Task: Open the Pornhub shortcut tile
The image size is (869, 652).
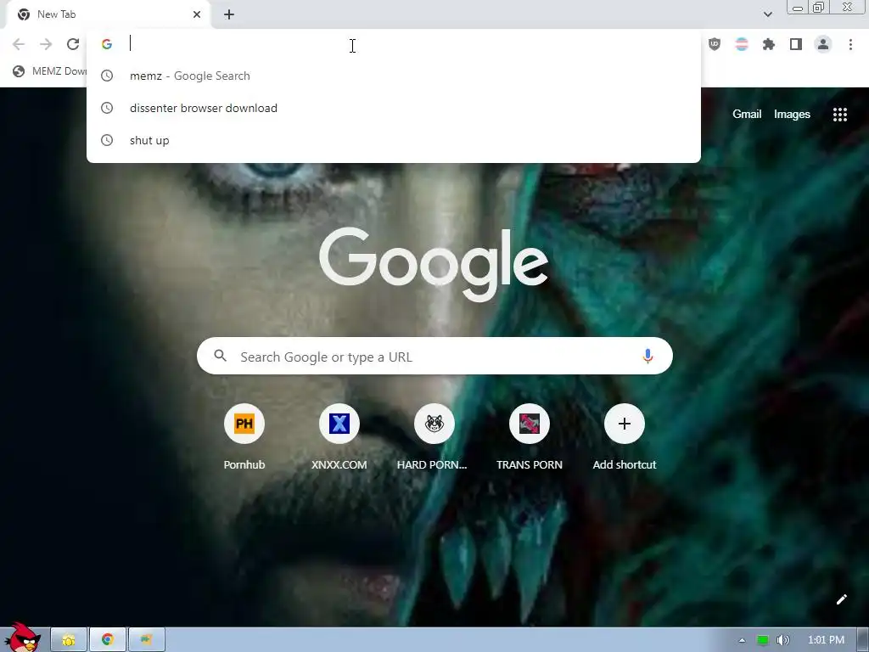Action: click(x=244, y=437)
